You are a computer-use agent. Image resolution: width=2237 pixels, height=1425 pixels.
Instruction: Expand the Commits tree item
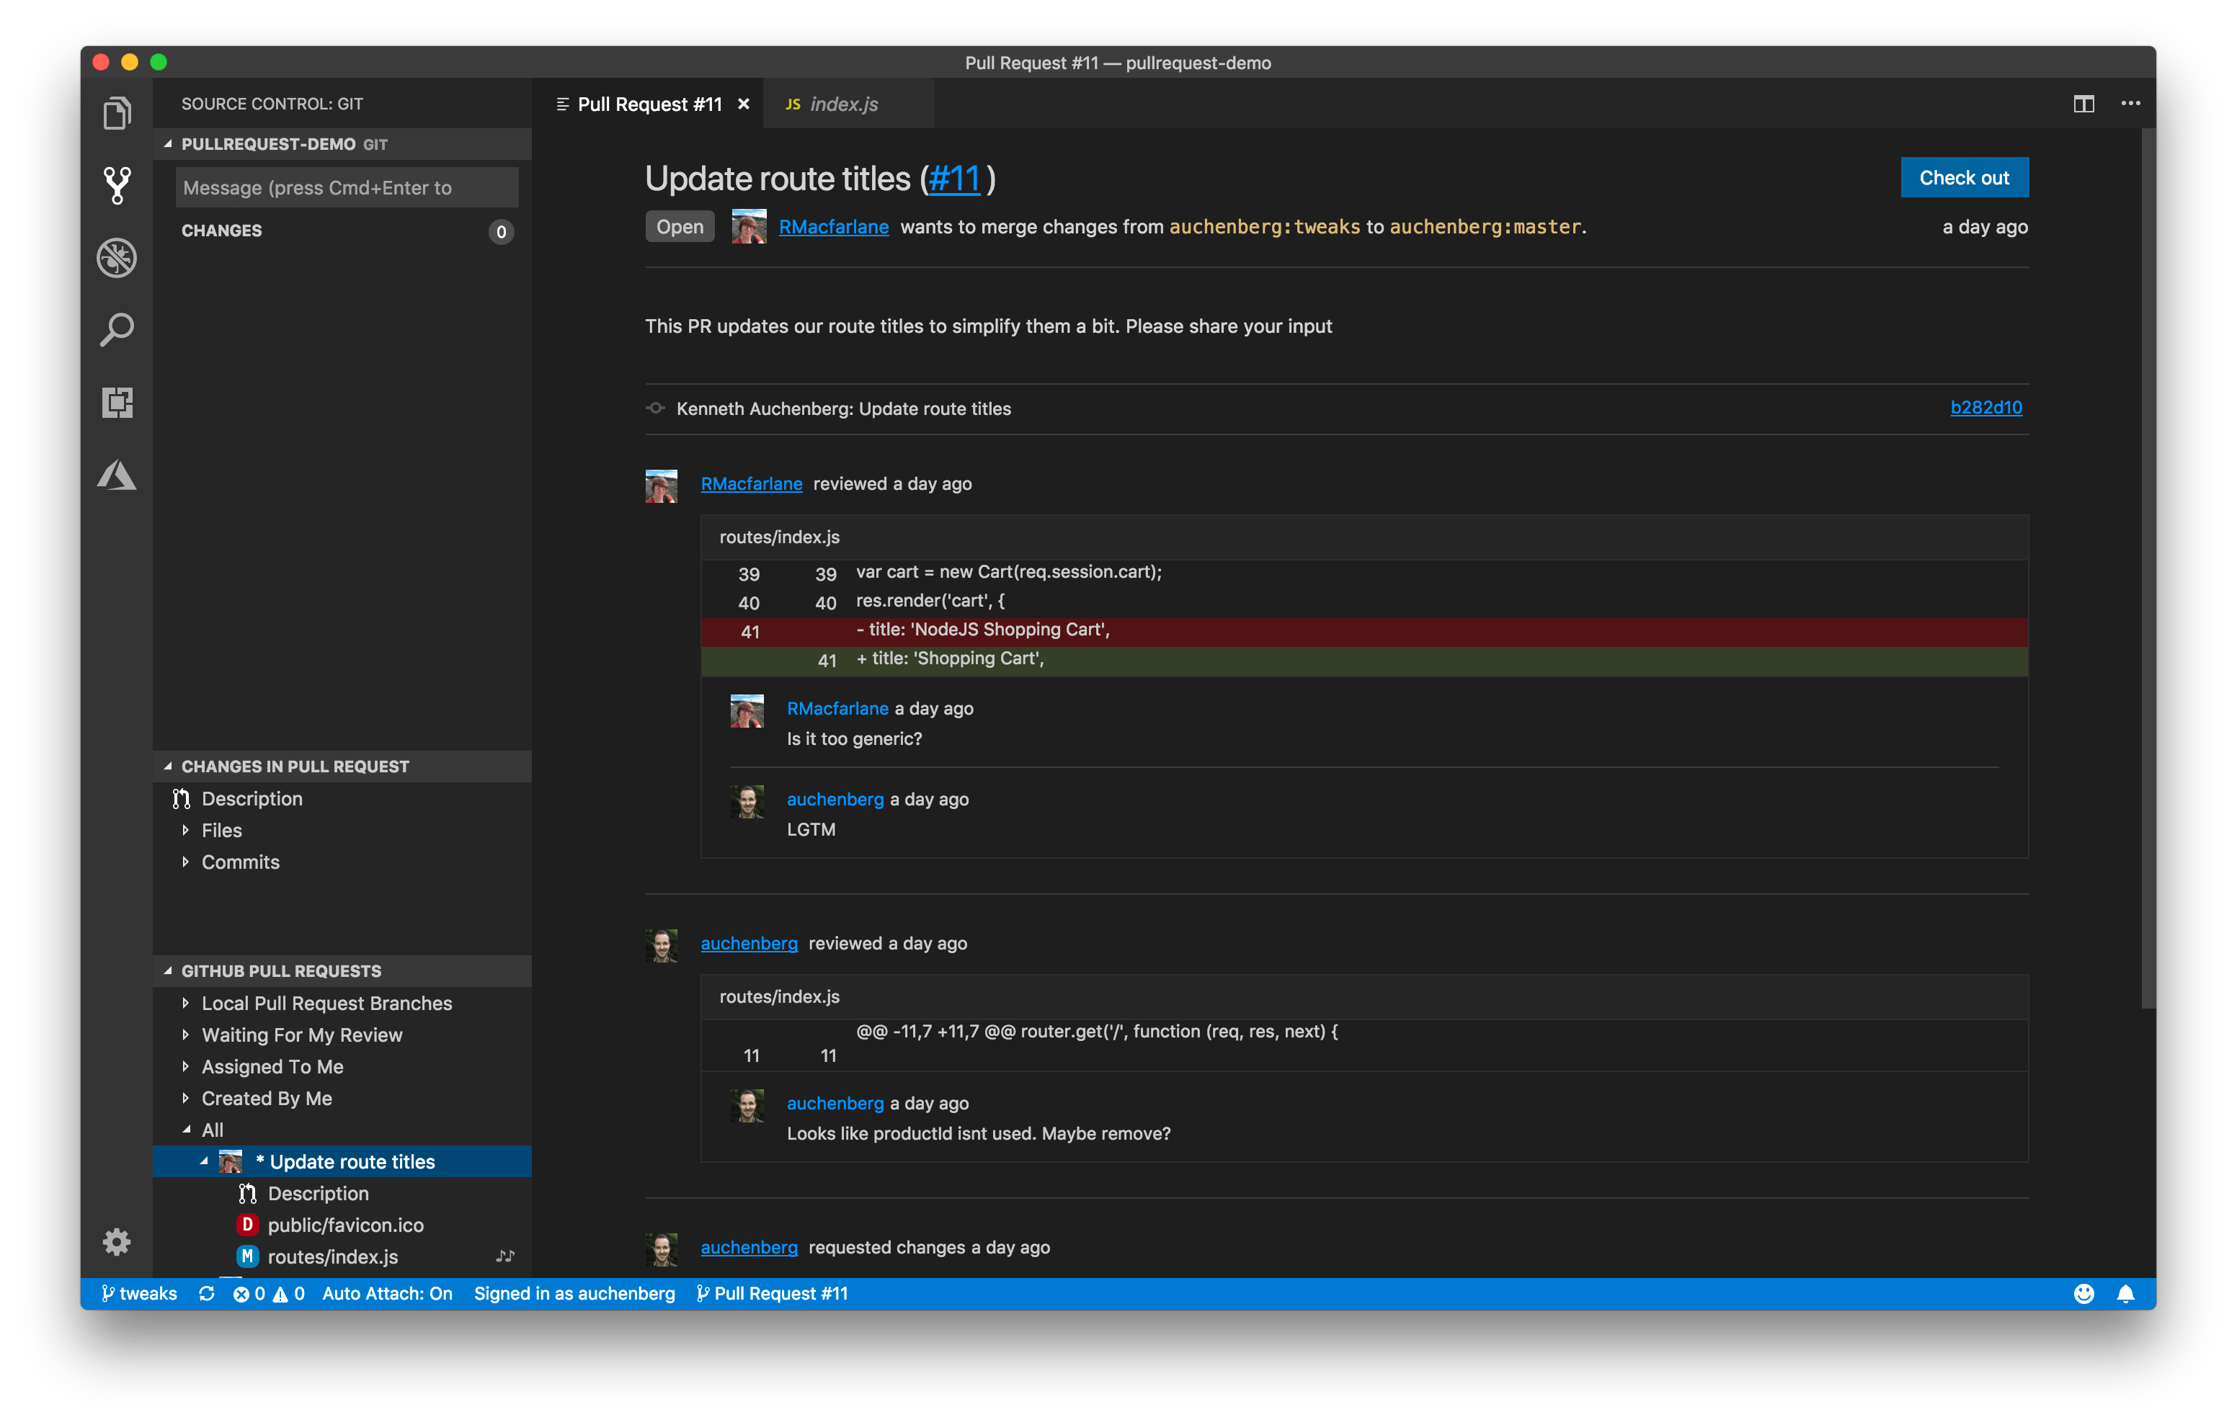click(240, 862)
